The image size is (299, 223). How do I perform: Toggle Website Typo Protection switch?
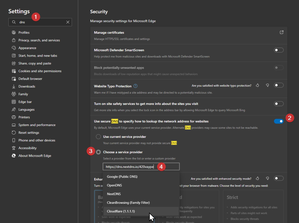coord(279,85)
